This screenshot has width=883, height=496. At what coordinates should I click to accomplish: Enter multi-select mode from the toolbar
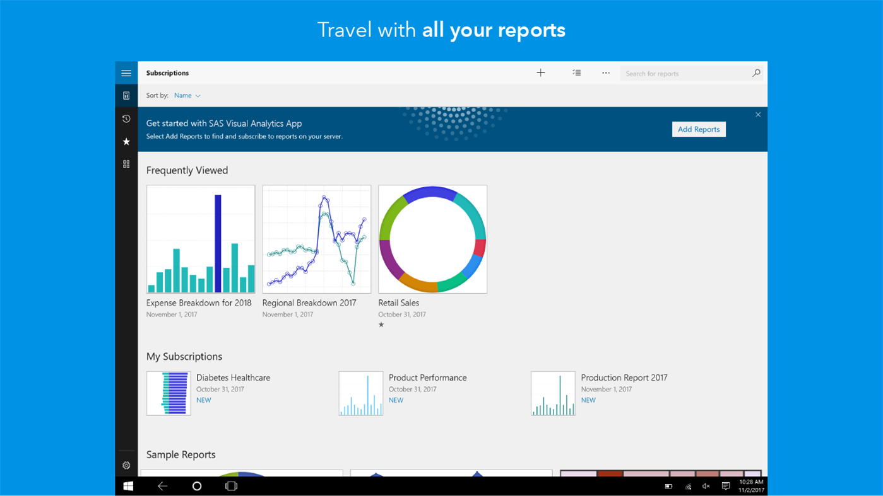(x=576, y=72)
